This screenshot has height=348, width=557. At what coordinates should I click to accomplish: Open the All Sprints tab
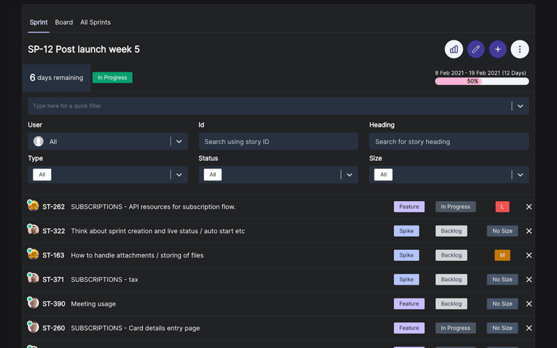pyautogui.click(x=95, y=22)
